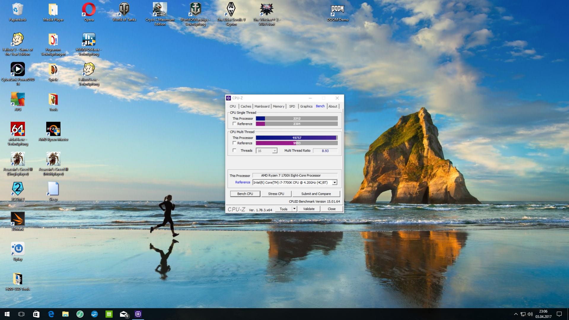This screenshot has width=569, height=320.
Task: Open the AMD Ryzen Master desktop shortcut
Action: (53, 132)
